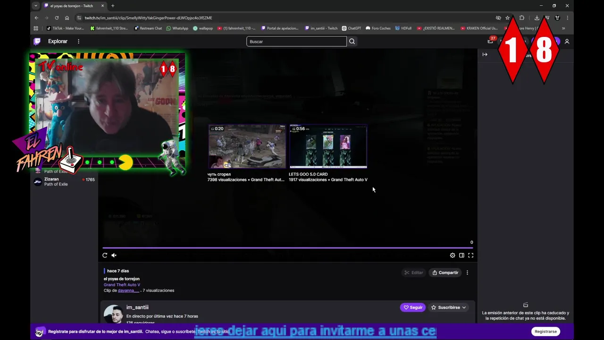Image resolution: width=604 pixels, height=340 pixels.
Task: Open the clip options three-dot menu
Action: [x=467, y=272]
